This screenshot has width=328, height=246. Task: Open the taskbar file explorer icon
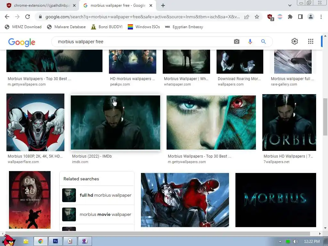[x=26, y=242]
